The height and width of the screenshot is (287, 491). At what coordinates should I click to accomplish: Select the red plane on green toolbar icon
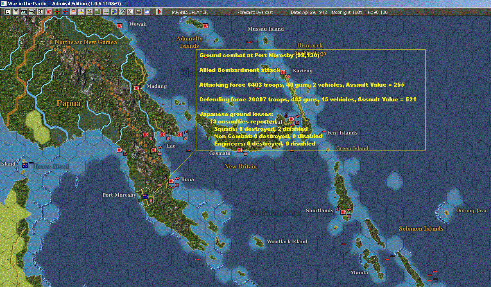click(57, 12)
